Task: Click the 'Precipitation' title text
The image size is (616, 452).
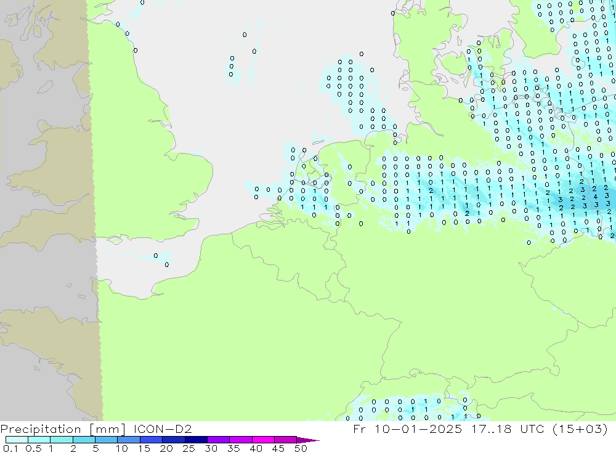Action: pos(41,429)
